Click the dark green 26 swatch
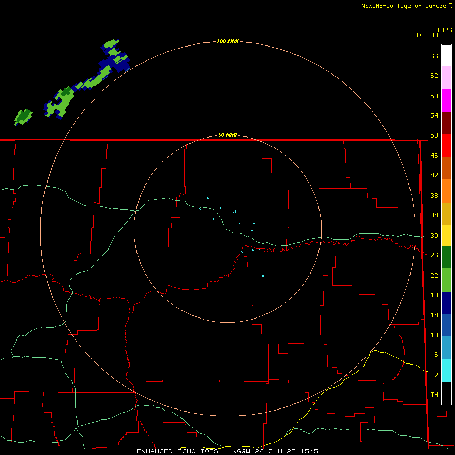The height and width of the screenshot is (455, 455). (446, 257)
